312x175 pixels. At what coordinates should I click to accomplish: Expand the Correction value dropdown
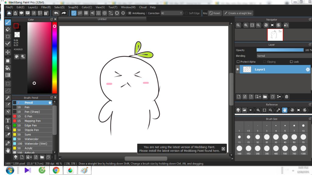pyautogui.click(x=181, y=13)
